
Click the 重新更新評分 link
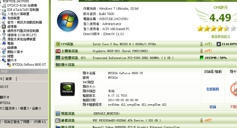click(221, 36)
